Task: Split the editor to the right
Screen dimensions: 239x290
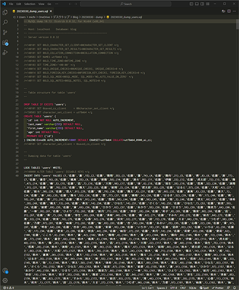Action: (x=229, y=11)
